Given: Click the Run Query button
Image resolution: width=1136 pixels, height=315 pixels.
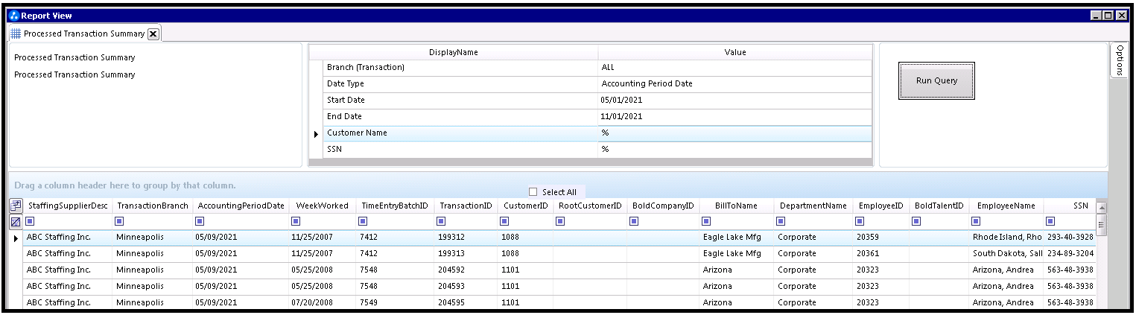Looking at the screenshot, I should point(936,80).
